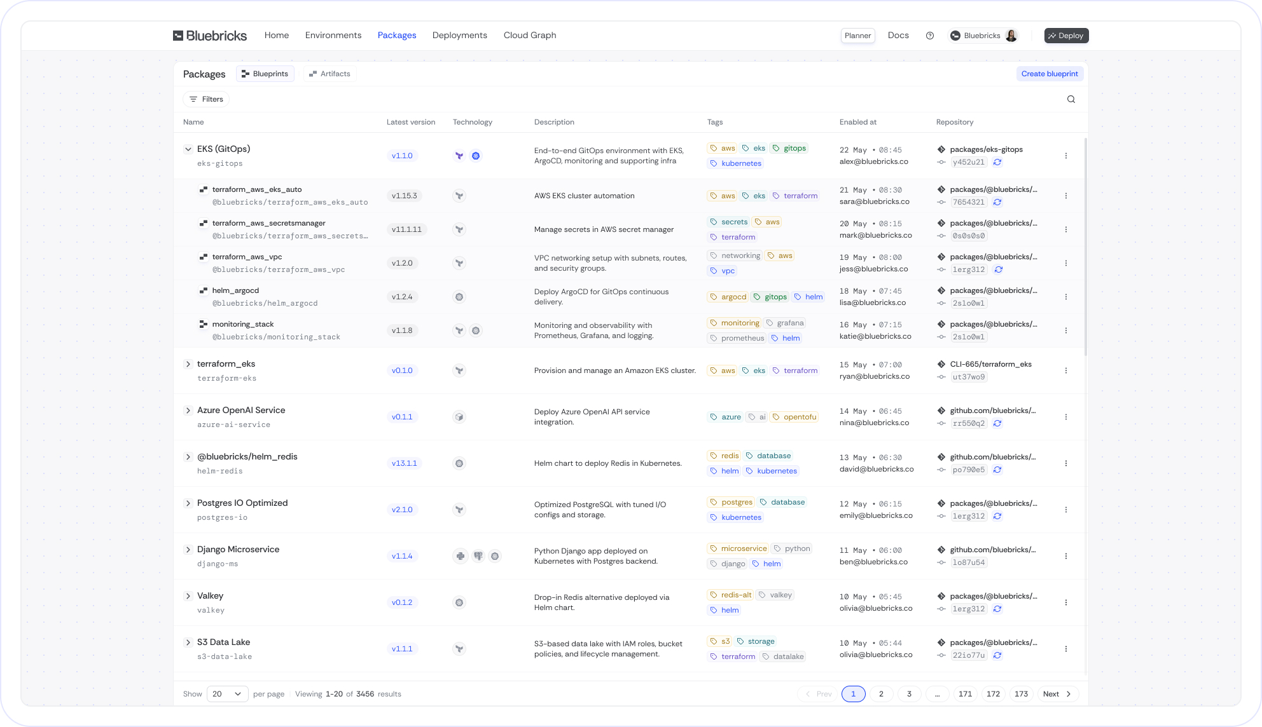Click Kubernetes technology icon in EKS (GitOps) row

point(476,156)
